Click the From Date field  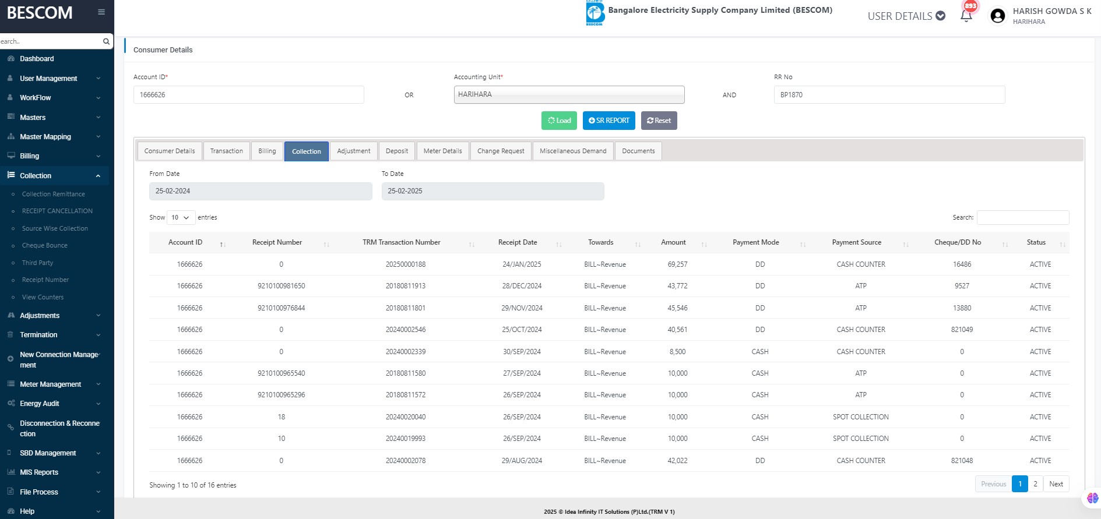click(261, 191)
